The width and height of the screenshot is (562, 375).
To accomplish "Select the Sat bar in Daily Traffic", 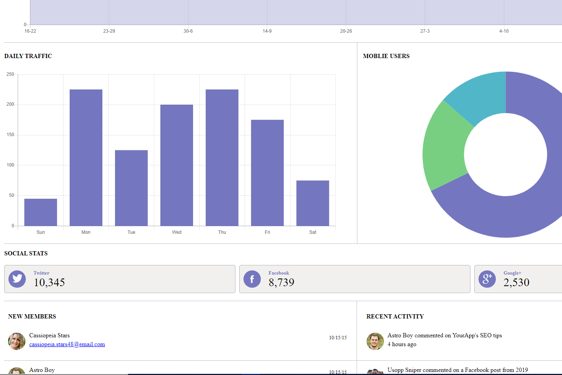I will click(x=313, y=203).
